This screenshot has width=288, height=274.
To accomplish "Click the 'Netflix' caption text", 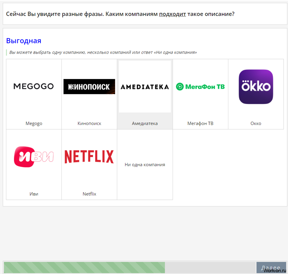I will [x=89, y=194].
